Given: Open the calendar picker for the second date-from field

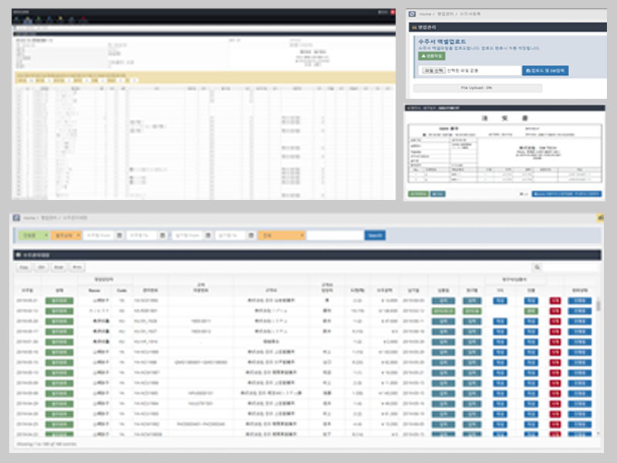Looking at the screenshot, I should [207, 235].
